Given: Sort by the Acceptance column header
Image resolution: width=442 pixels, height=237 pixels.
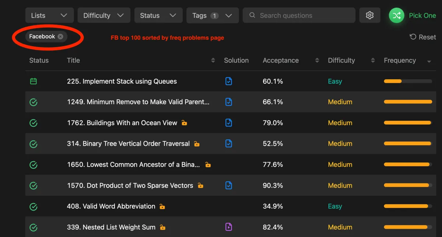Looking at the screenshot, I should [281, 60].
